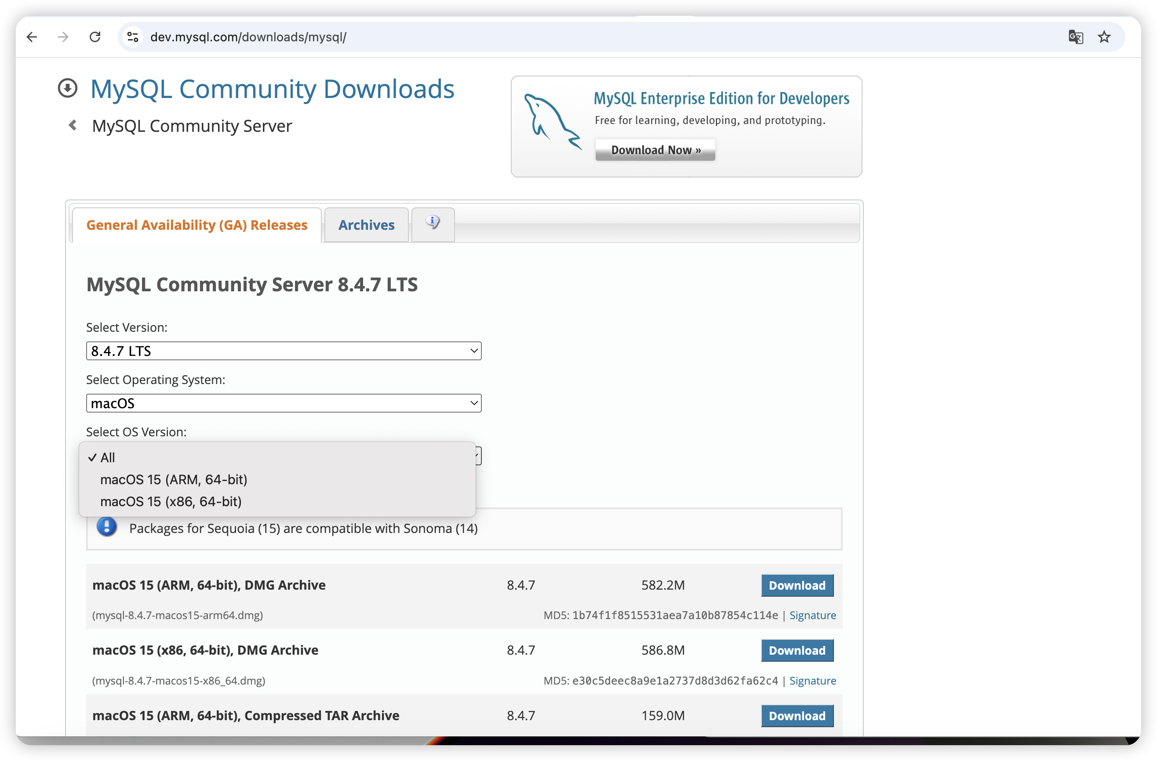Open Signature link for x86 DMG archive
Viewport: 1157px width, 761px height.
click(x=812, y=681)
